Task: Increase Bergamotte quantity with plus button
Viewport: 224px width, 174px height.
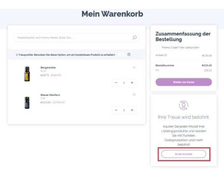Action: pyautogui.click(x=132, y=83)
